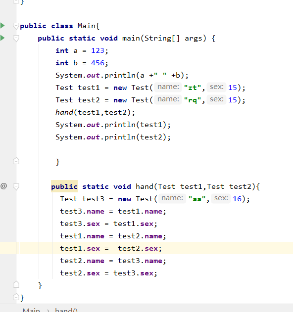Click the sex: hint on test2 line

(216, 99)
